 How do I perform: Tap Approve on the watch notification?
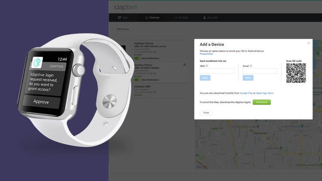point(41,102)
